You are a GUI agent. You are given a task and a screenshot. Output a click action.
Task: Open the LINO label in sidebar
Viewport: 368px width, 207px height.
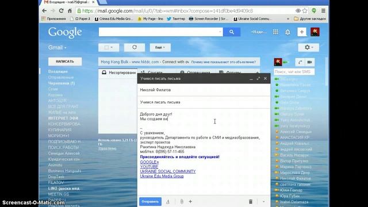pos(64,188)
